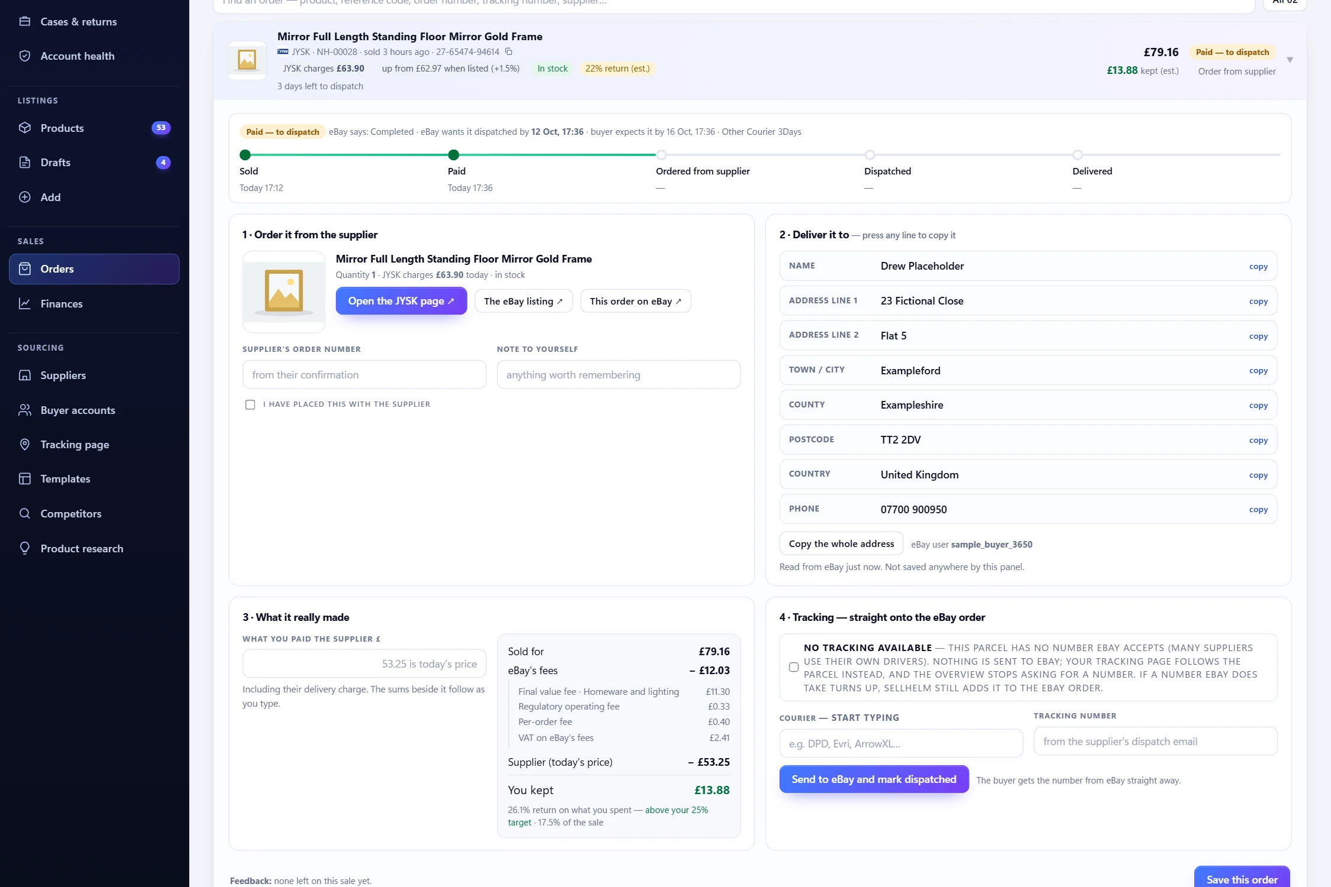Click the Tracking page pin icon

coord(25,445)
